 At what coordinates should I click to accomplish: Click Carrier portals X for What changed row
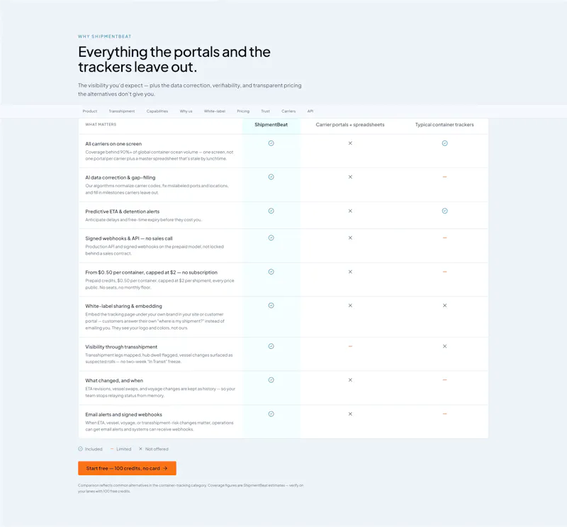[x=350, y=380]
